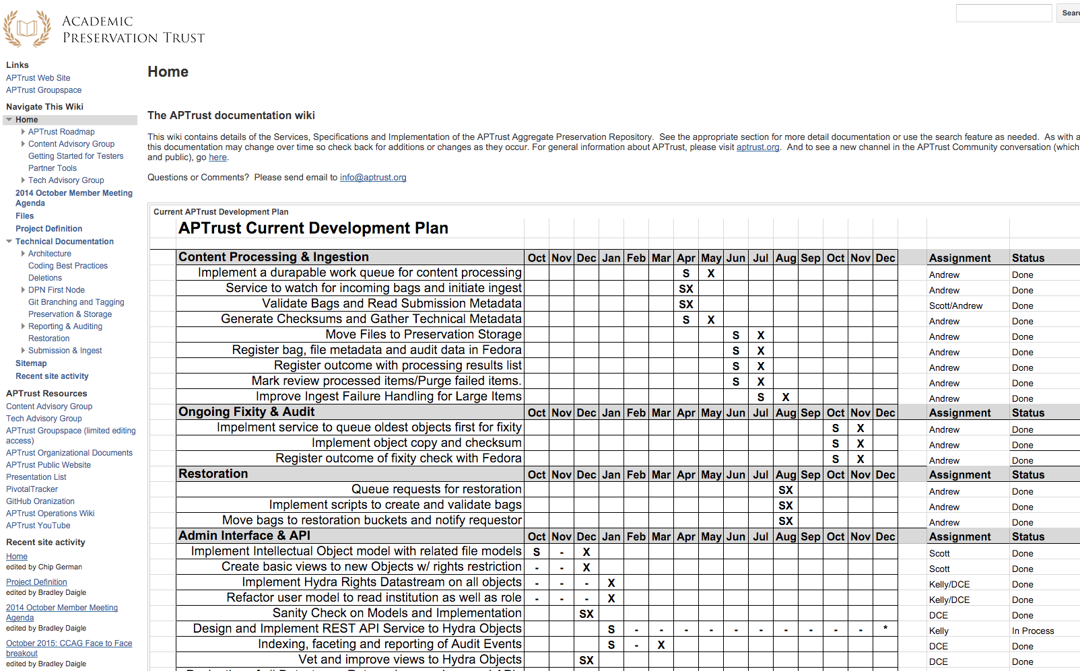Click 'Queue requests for restoration' row

[x=436, y=489]
